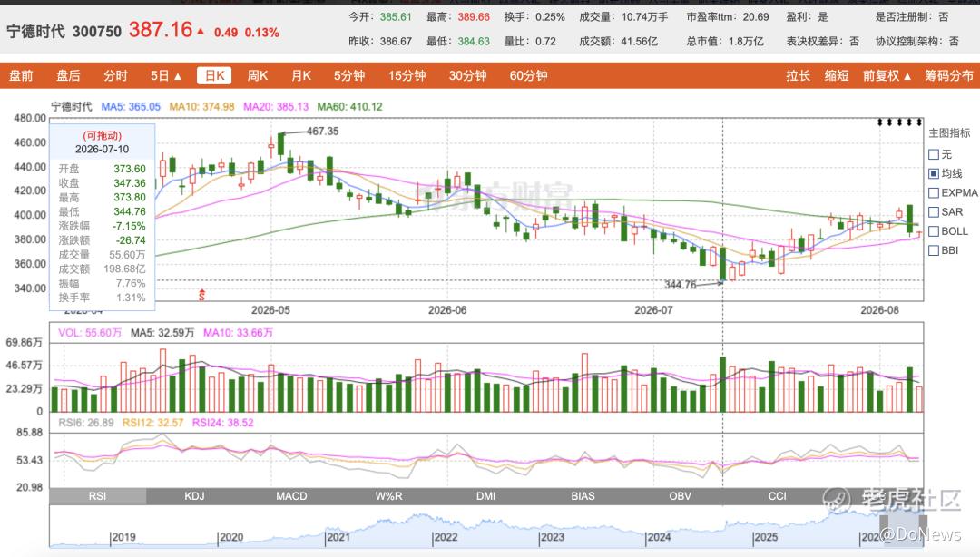Image resolution: width=980 pixels, height=557 pixels.
Task: Enable the EXPMA indicator checkbox
Action: click(x=934, y=192)
